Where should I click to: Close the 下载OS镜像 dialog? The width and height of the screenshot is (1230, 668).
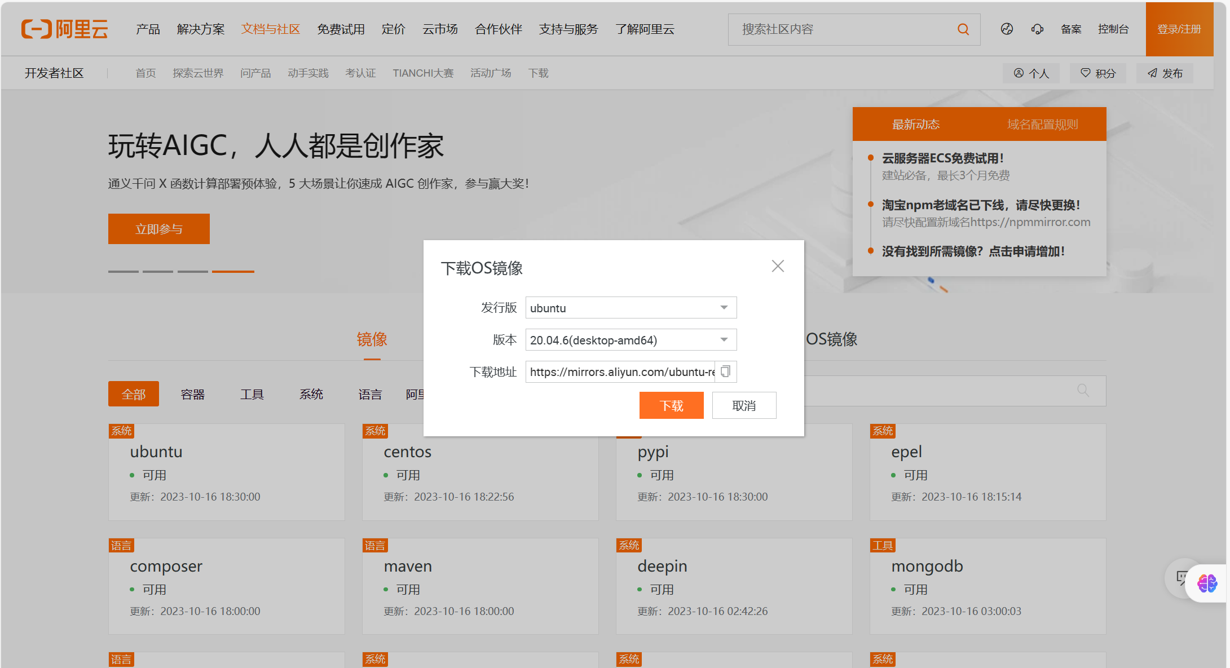778,266
